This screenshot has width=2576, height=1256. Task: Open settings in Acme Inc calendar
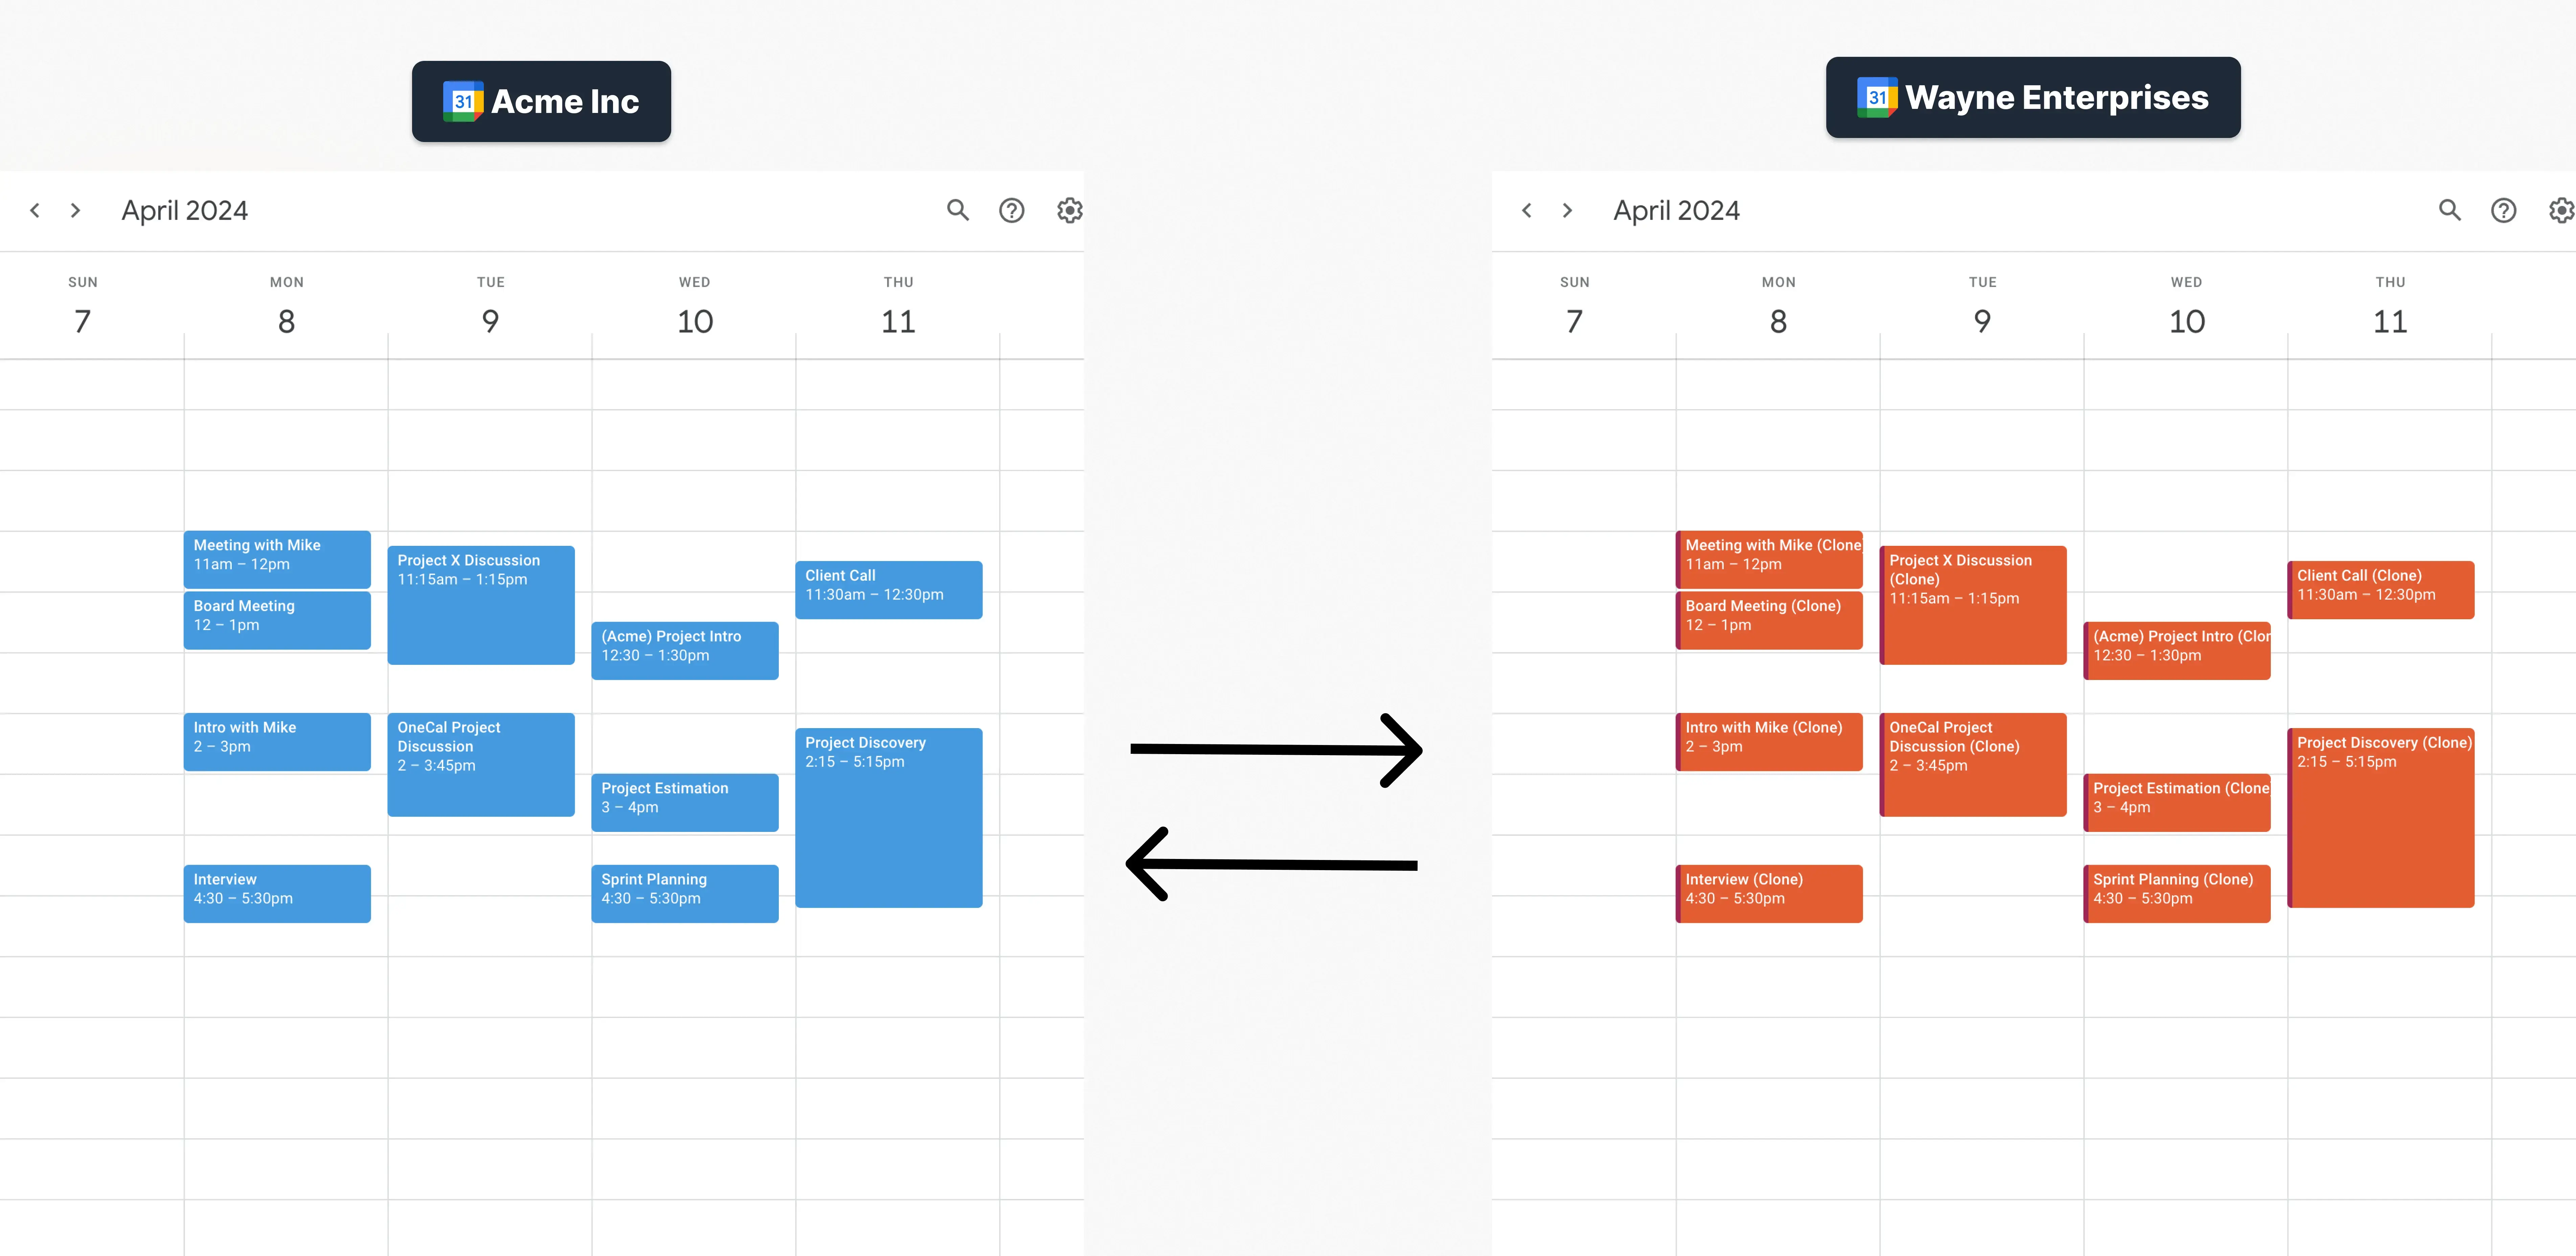click(1069, 210)
